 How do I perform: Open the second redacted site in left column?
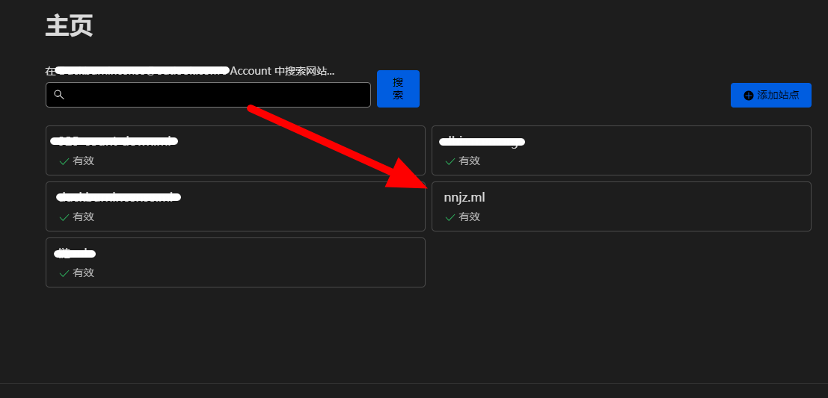click(x=118, y=198)
